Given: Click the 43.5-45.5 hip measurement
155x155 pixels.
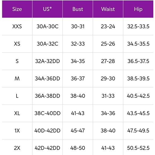Looking at the screenshot, I should [x=138, y=113].
